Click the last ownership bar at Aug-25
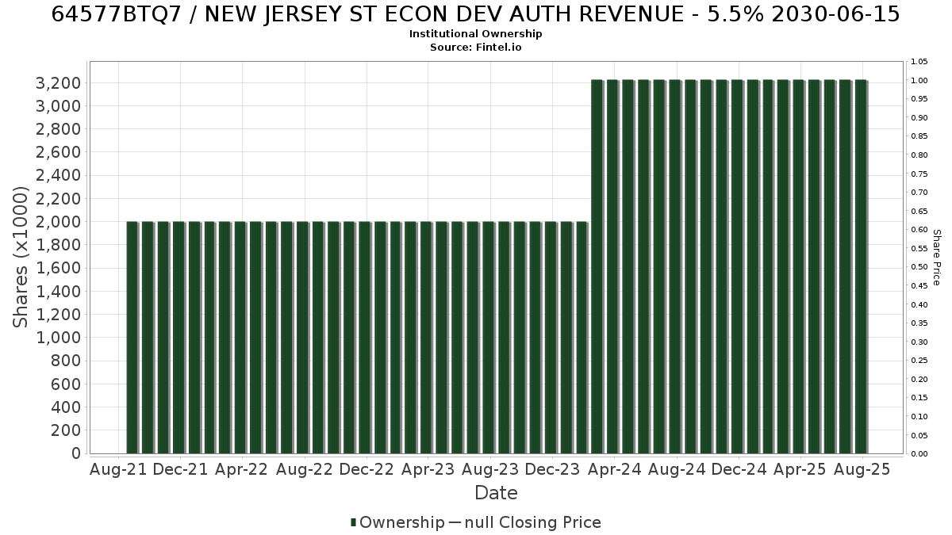Viewport: 952px width, 535px height. (862, 267)
